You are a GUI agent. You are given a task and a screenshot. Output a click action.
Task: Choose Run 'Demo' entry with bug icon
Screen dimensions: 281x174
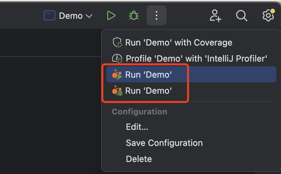(191, 91)
